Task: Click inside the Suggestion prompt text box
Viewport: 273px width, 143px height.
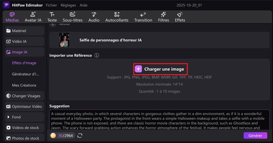Action: [159, 120]
